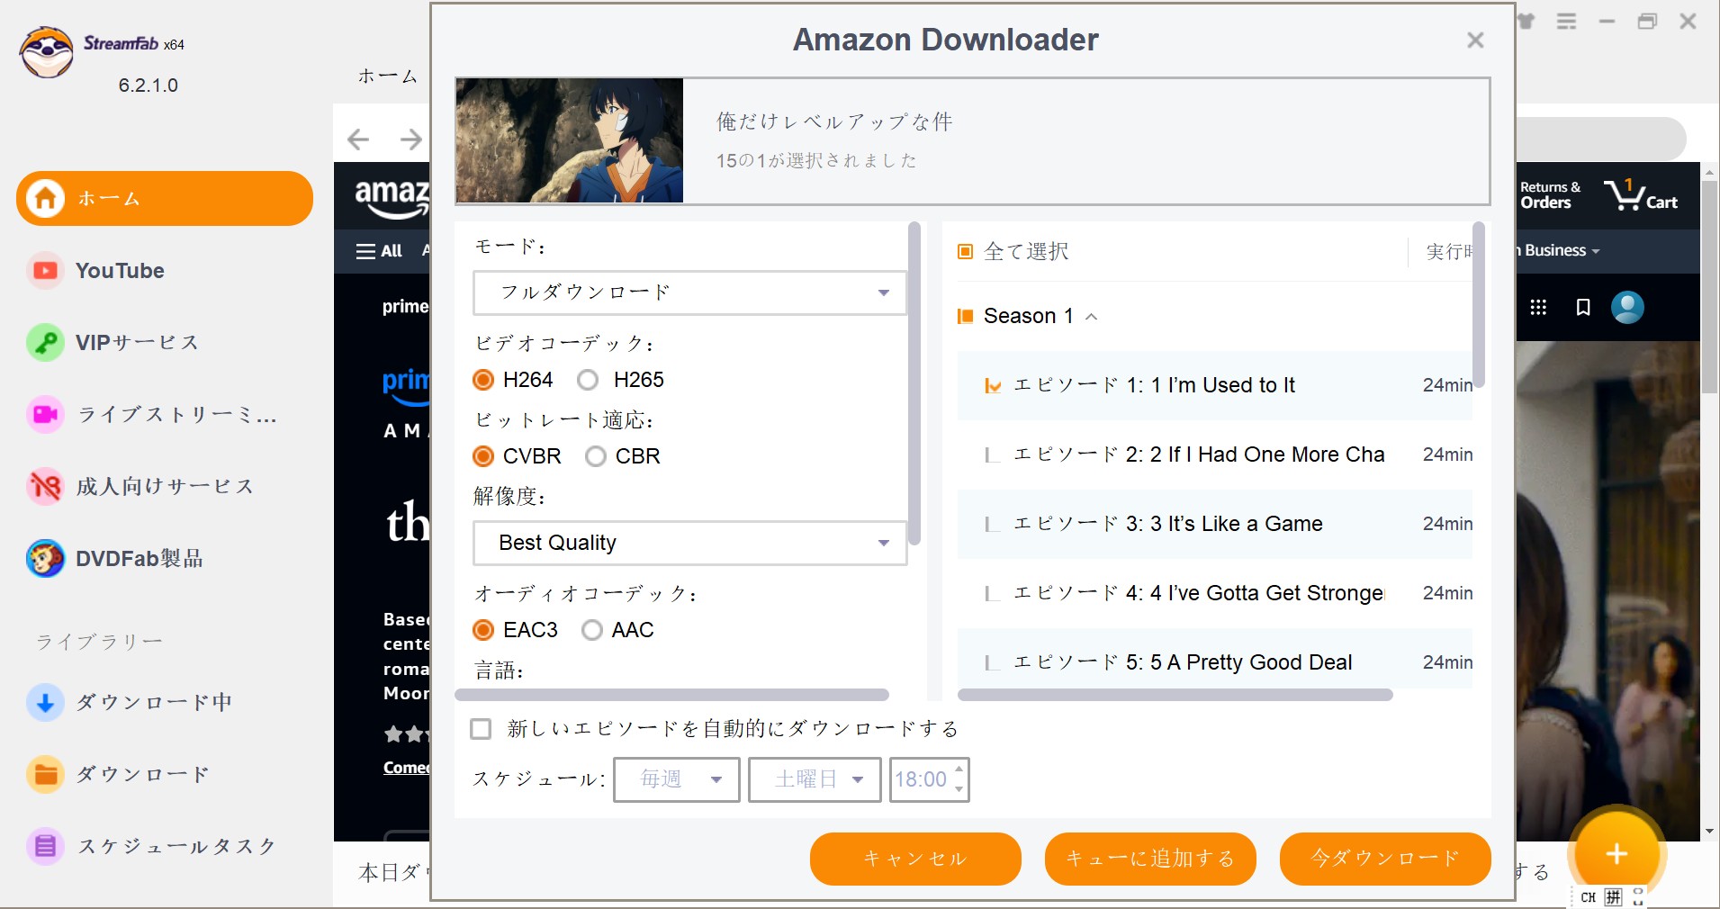
Task: Select CBR bitrate option
Action: click(x=596, y=456)
